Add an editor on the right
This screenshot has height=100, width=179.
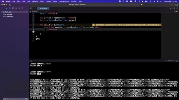point(177,8)
